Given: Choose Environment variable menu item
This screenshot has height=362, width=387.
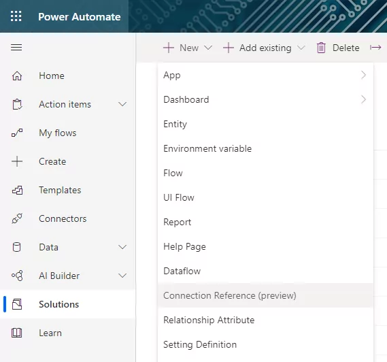Looking at the screenshot, I should coord(265,148).
